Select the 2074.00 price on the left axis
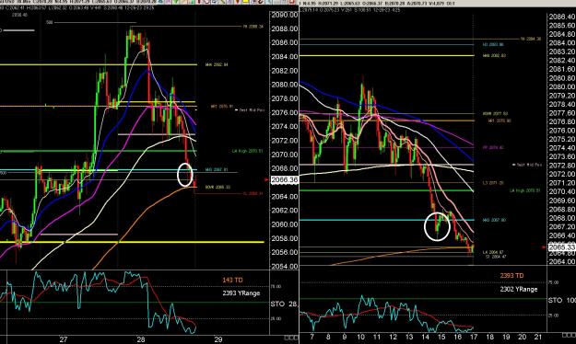The width and height of the screenshot is (576, 344). pos(285,127)
